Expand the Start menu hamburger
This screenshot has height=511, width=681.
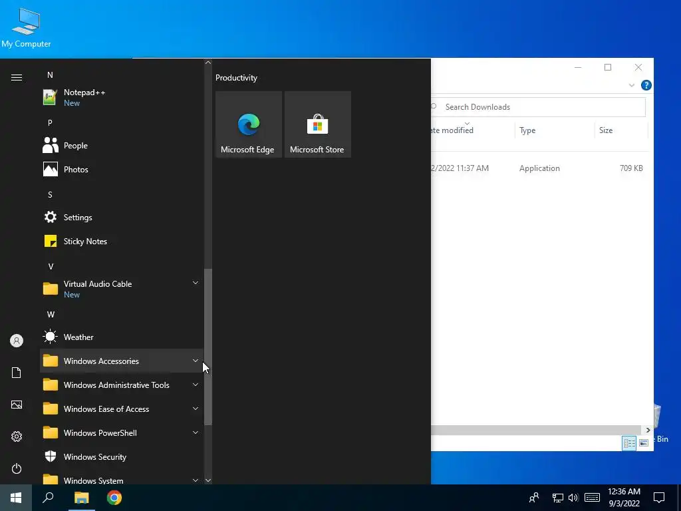point(17,77)
